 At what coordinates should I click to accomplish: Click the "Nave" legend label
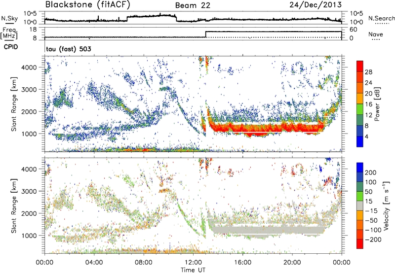376,34
